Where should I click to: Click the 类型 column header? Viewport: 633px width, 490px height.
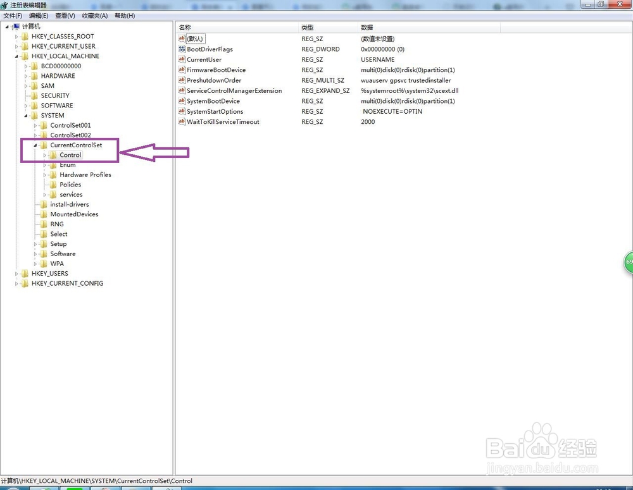328,27
